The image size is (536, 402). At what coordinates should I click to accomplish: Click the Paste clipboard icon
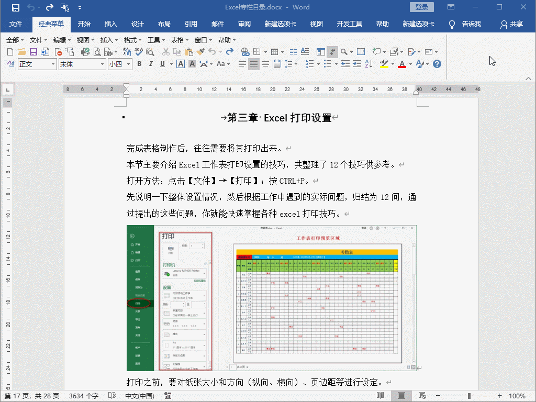point(188,52)
